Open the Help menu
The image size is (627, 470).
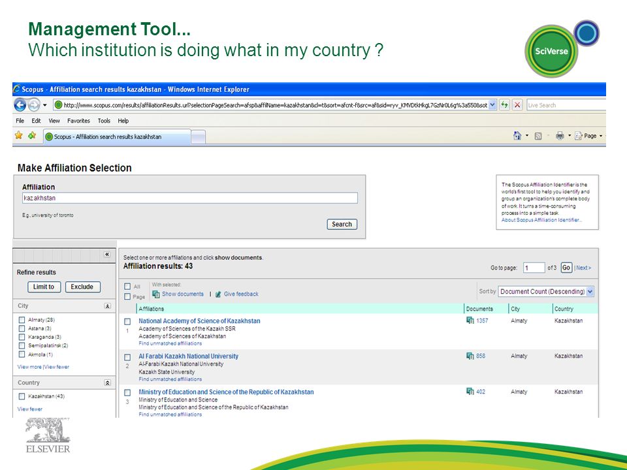tap(123, 121)
